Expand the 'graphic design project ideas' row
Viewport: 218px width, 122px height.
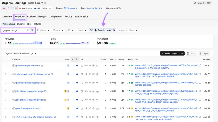[6, 83]
